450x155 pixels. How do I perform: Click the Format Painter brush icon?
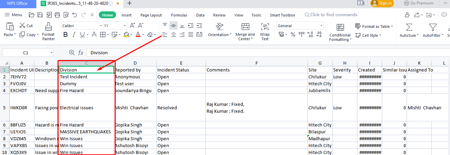click(x=49, y=27)
